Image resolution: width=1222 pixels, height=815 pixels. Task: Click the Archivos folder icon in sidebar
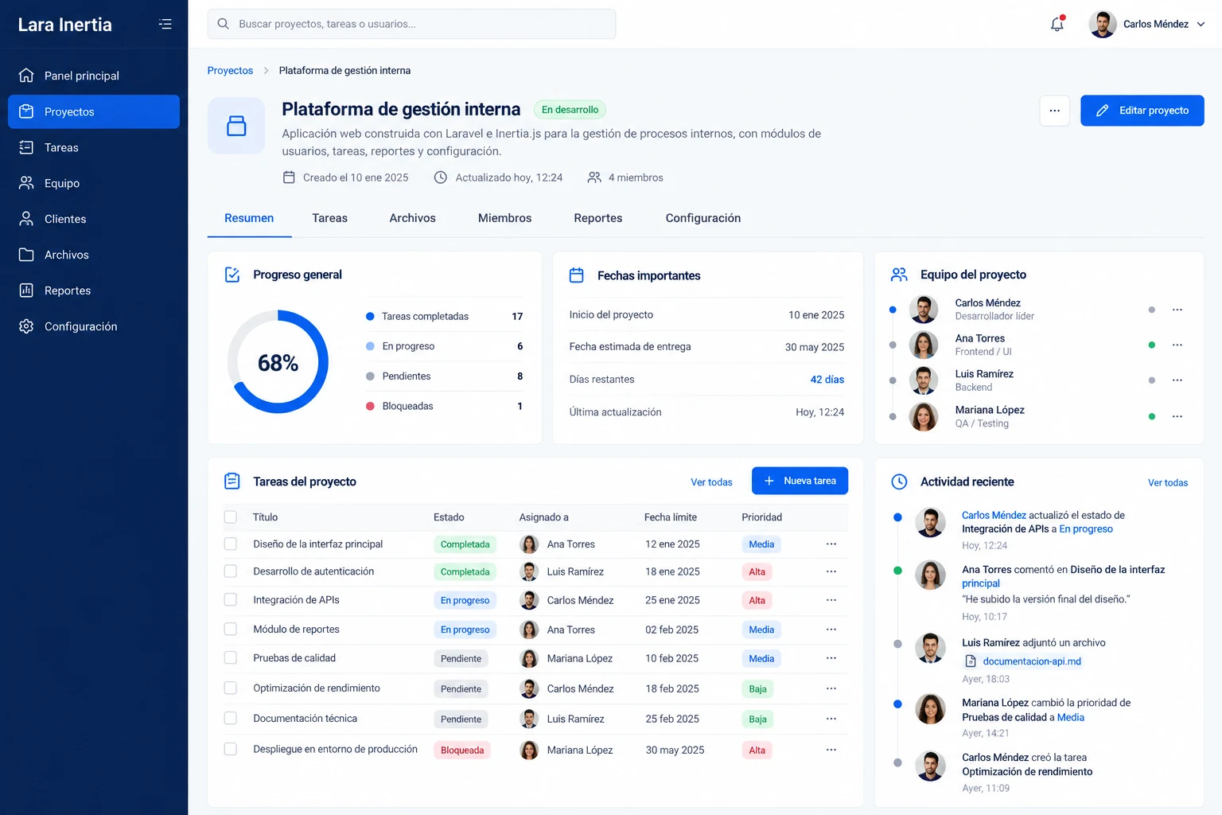[26, 255]
